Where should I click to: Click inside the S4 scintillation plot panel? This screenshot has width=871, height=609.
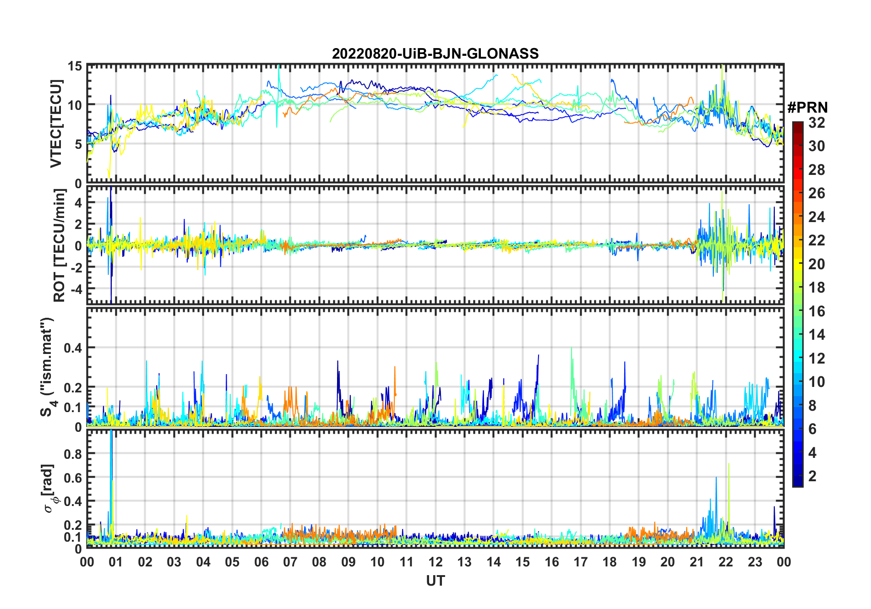pos(435,367)
